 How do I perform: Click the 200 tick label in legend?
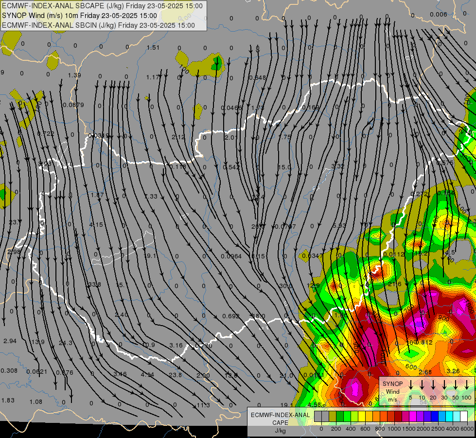click(x=336, y=429)
